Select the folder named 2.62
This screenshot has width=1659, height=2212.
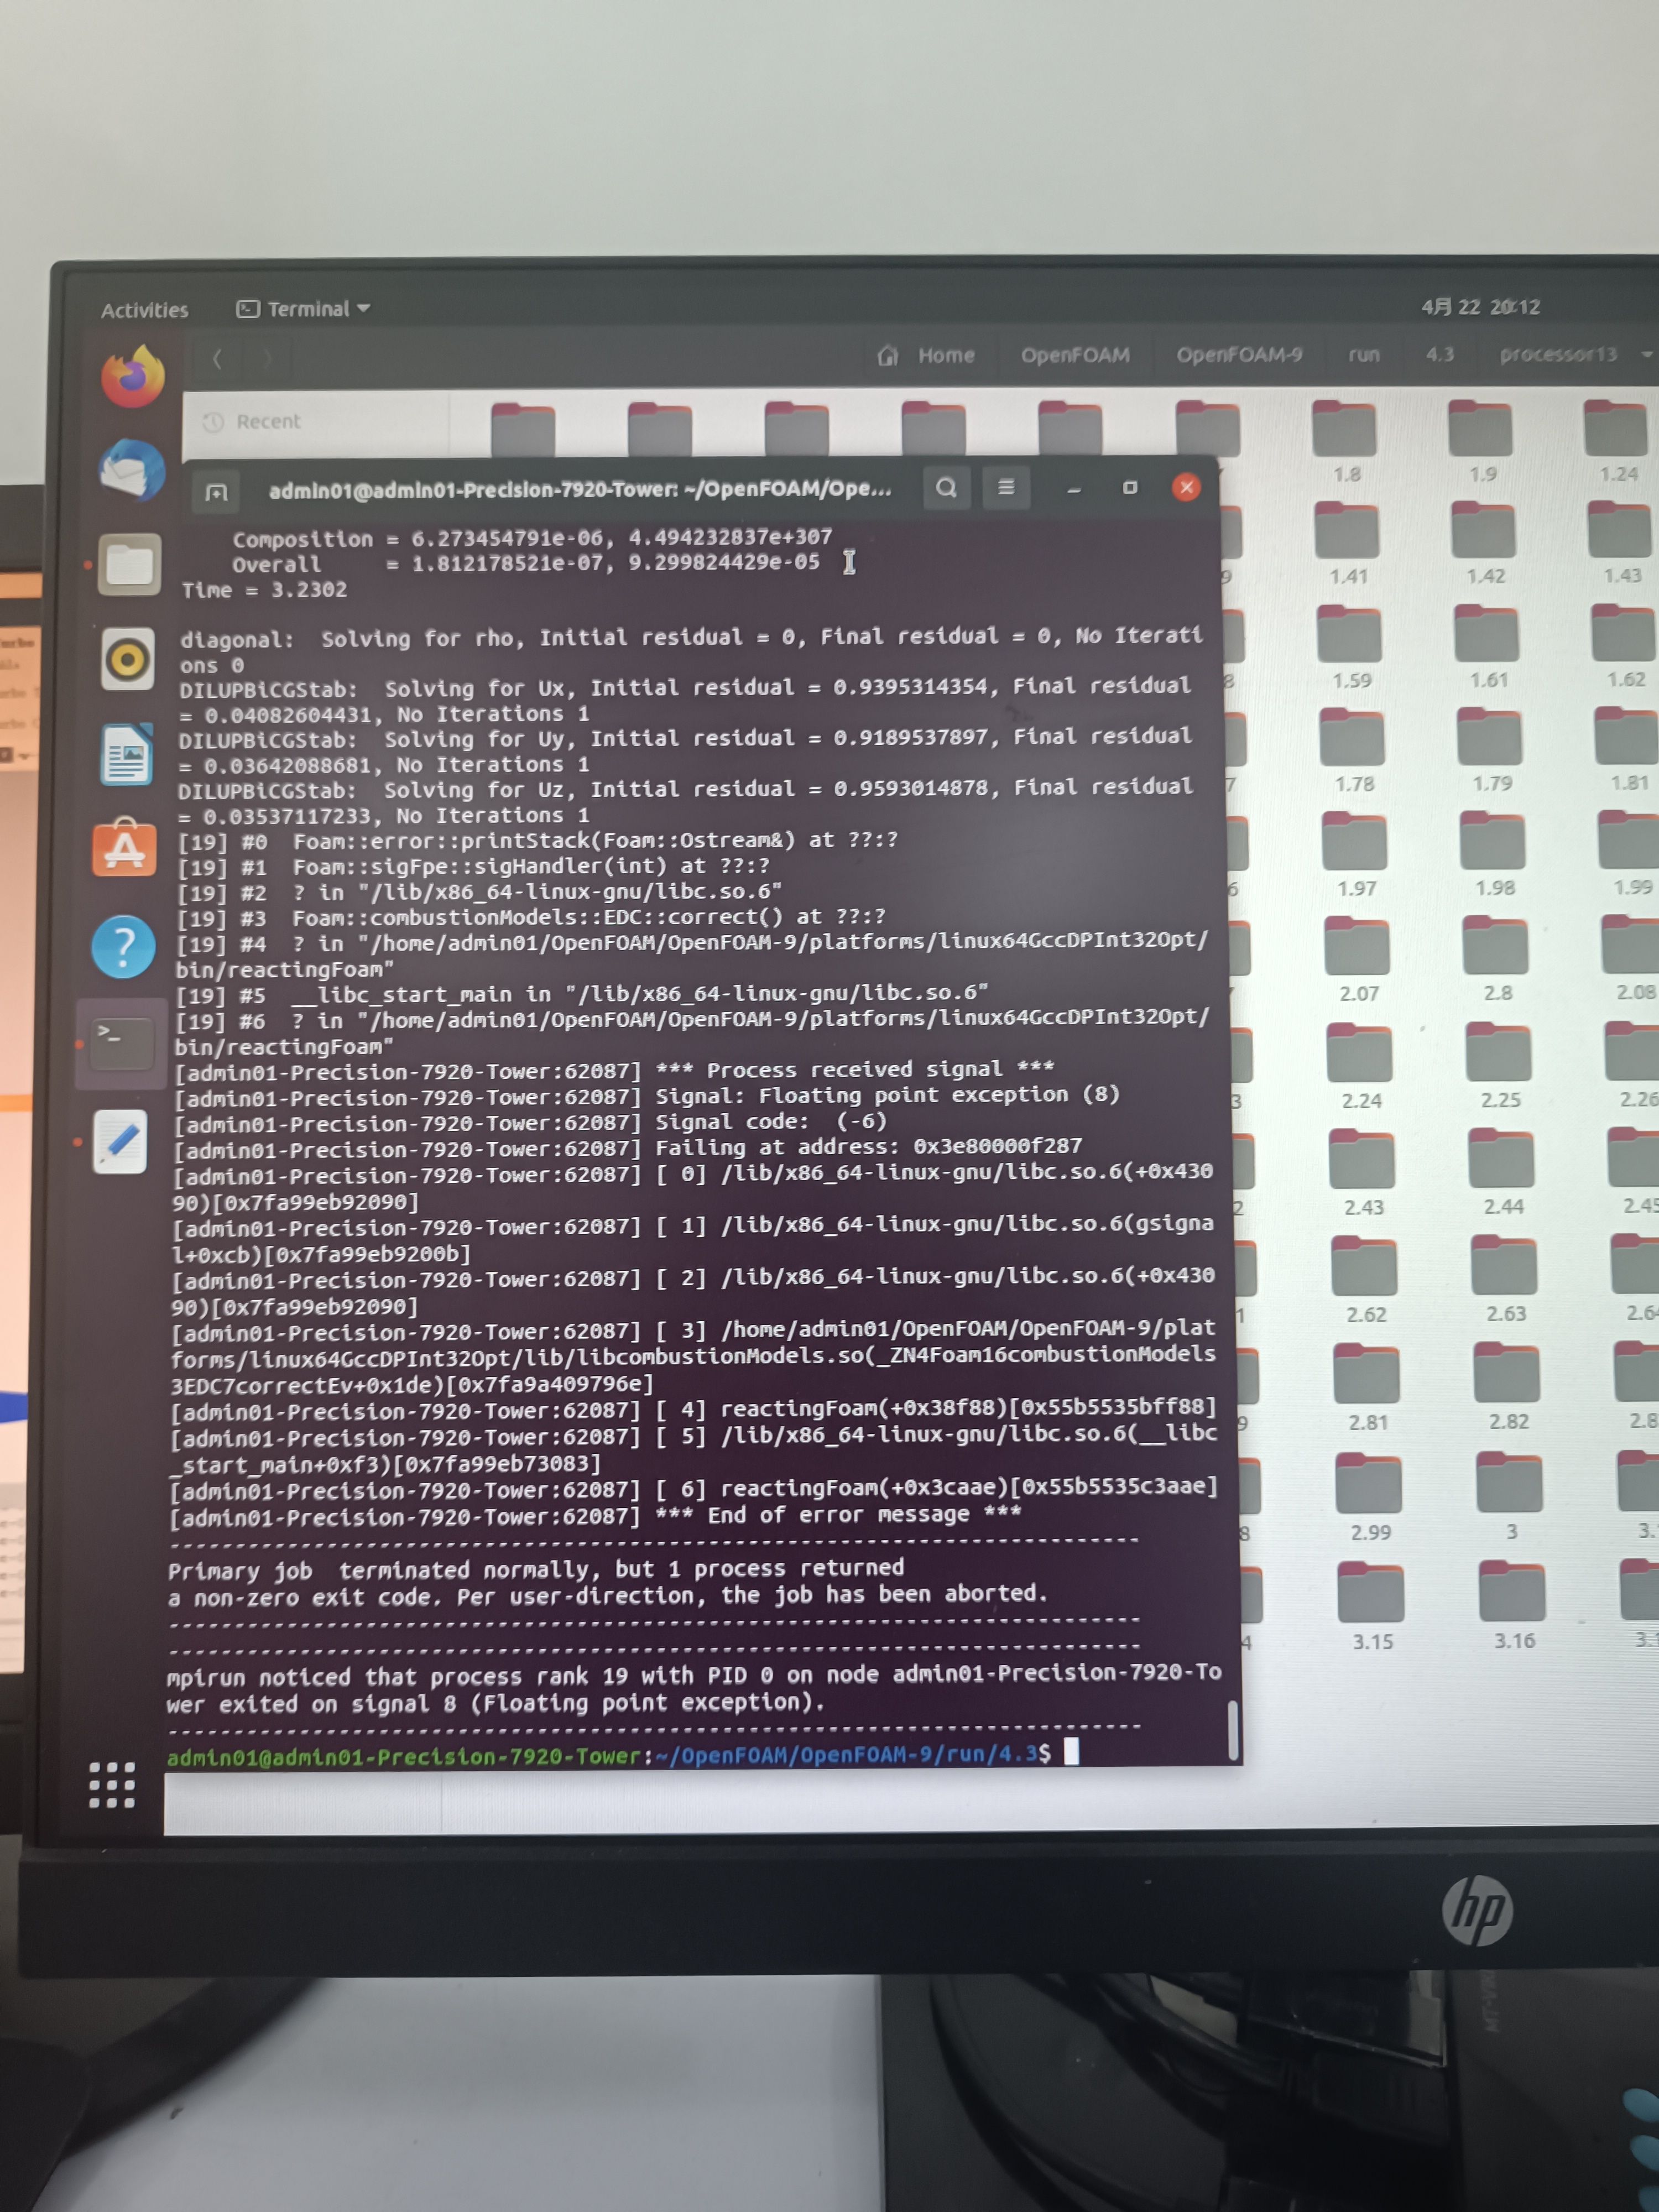pyautogui.click(x=1365, y=1280)
